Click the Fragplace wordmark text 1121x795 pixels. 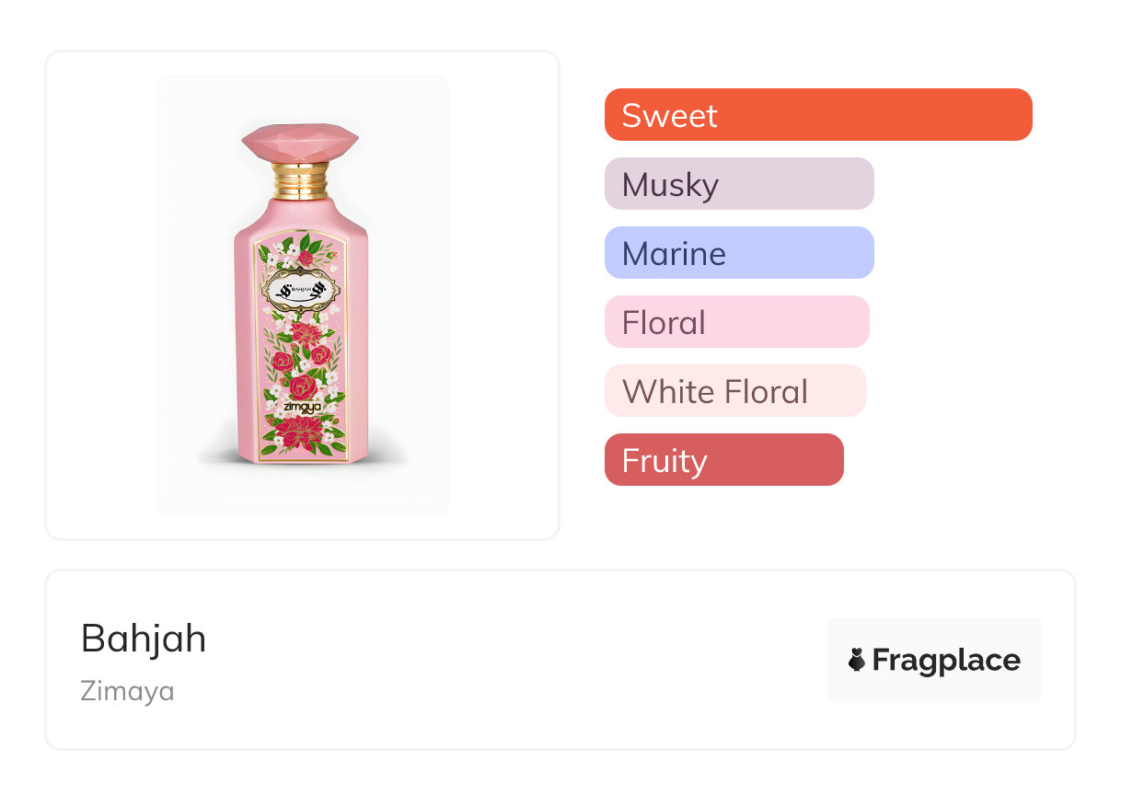point(946,660)
